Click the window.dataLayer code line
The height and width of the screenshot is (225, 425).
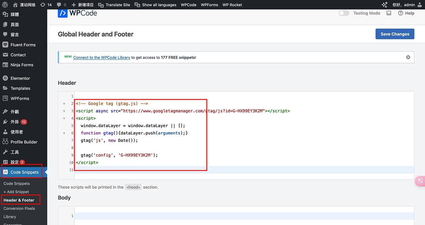coord(133,126)
